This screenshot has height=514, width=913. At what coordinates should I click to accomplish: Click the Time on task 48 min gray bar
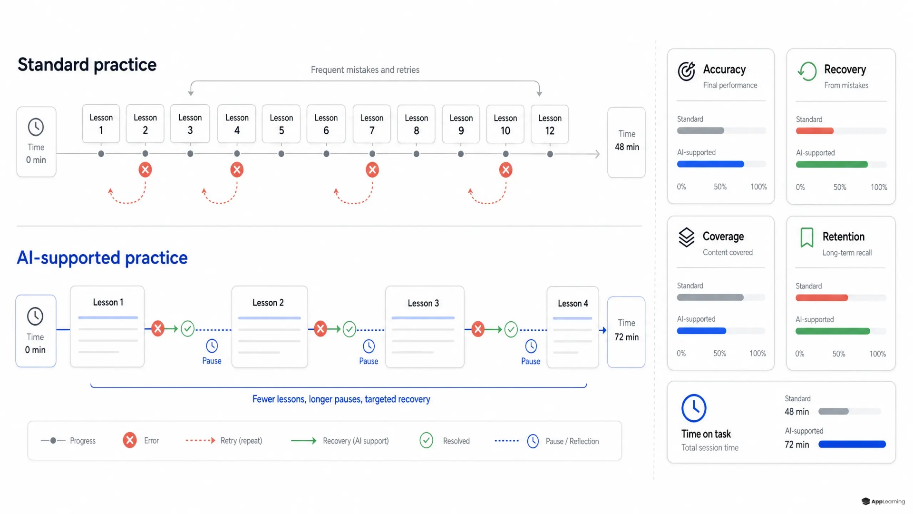tap(834, 411)
